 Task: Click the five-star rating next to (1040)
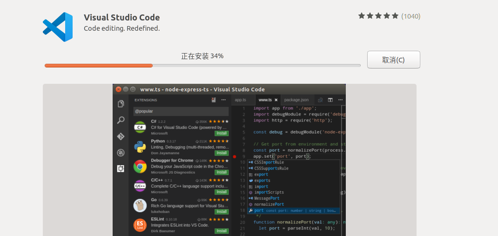click(378, 16)
